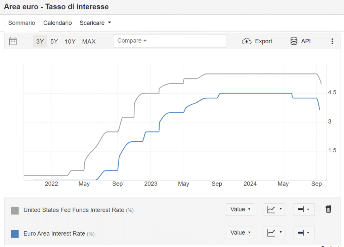This screenshot has width=344, height=247.
Task: Select the 5Y time range
Action: coord(54,42)
